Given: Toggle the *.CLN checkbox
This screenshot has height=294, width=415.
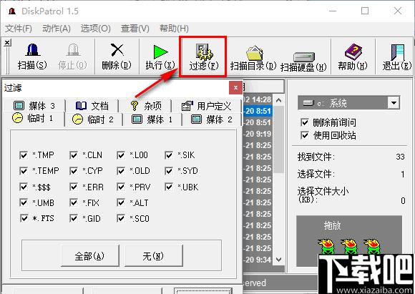Looking at the screenshot, I should [x=73, y=155].
